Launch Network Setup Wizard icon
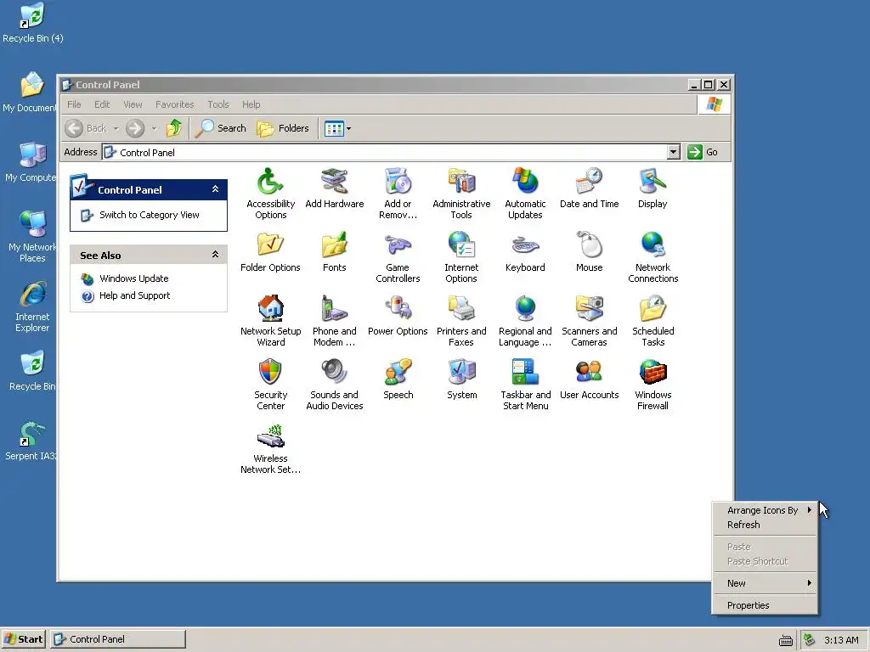This screenshot has height=652, width=870. point(270,321)
